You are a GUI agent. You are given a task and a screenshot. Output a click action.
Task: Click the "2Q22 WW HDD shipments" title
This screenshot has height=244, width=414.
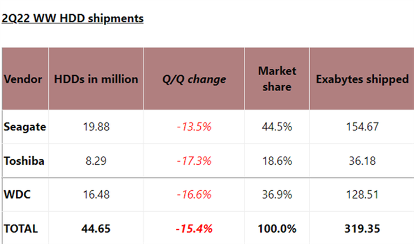pyautogui.click(x=72, y=18)
